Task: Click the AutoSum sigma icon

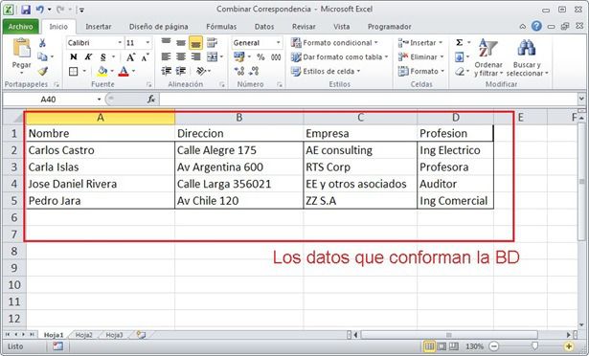Action: point(459,42)
